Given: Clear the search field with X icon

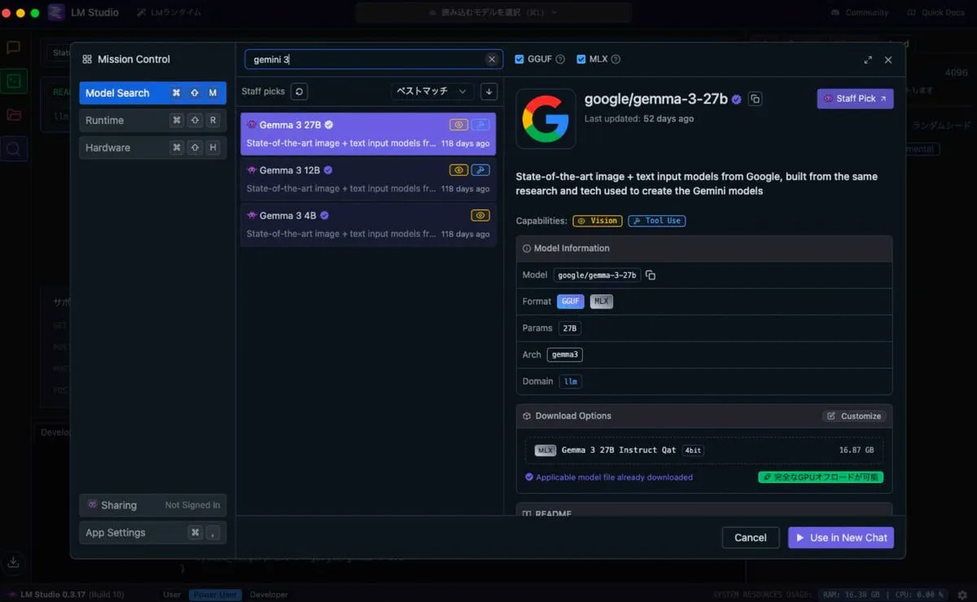Looking at the screenshot, I should [492, 59].
